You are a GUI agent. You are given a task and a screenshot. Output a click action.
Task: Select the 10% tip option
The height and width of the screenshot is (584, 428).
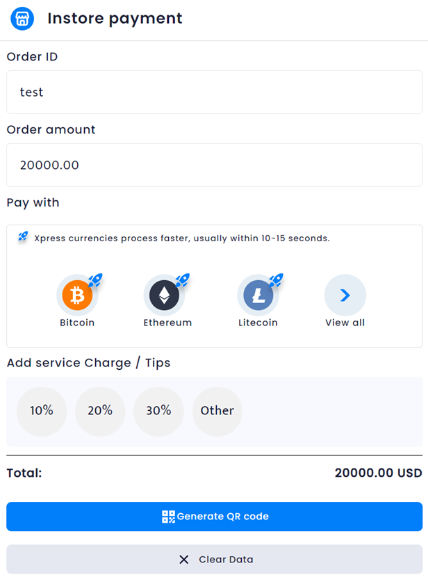click(42, 412)
